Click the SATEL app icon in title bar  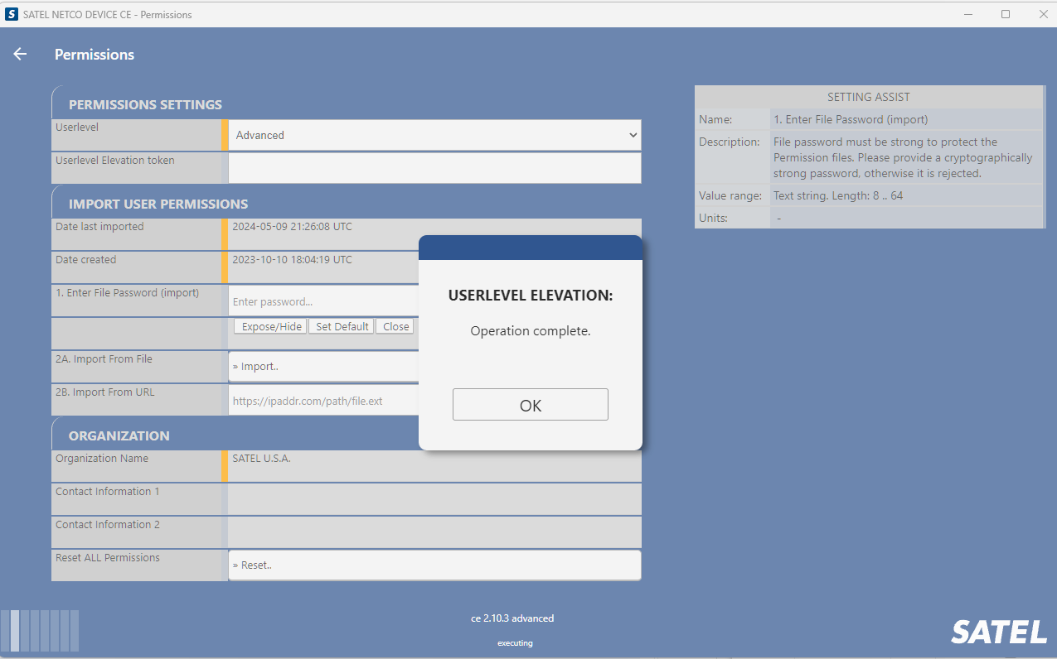pyautogui.click(x=12, y=14)
